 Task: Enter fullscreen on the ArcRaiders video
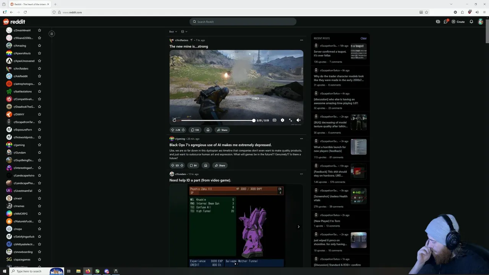[290, 120]
